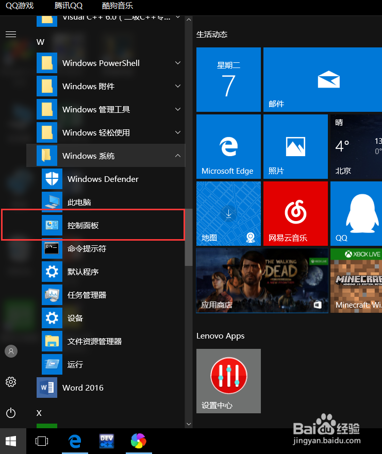
Task: Open the calendar tile 星期二 7
Action: pyautogui.click(x=228, y=80)
